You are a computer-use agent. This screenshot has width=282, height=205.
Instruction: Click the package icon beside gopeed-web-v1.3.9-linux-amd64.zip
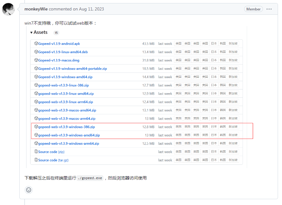pos(36,93)
